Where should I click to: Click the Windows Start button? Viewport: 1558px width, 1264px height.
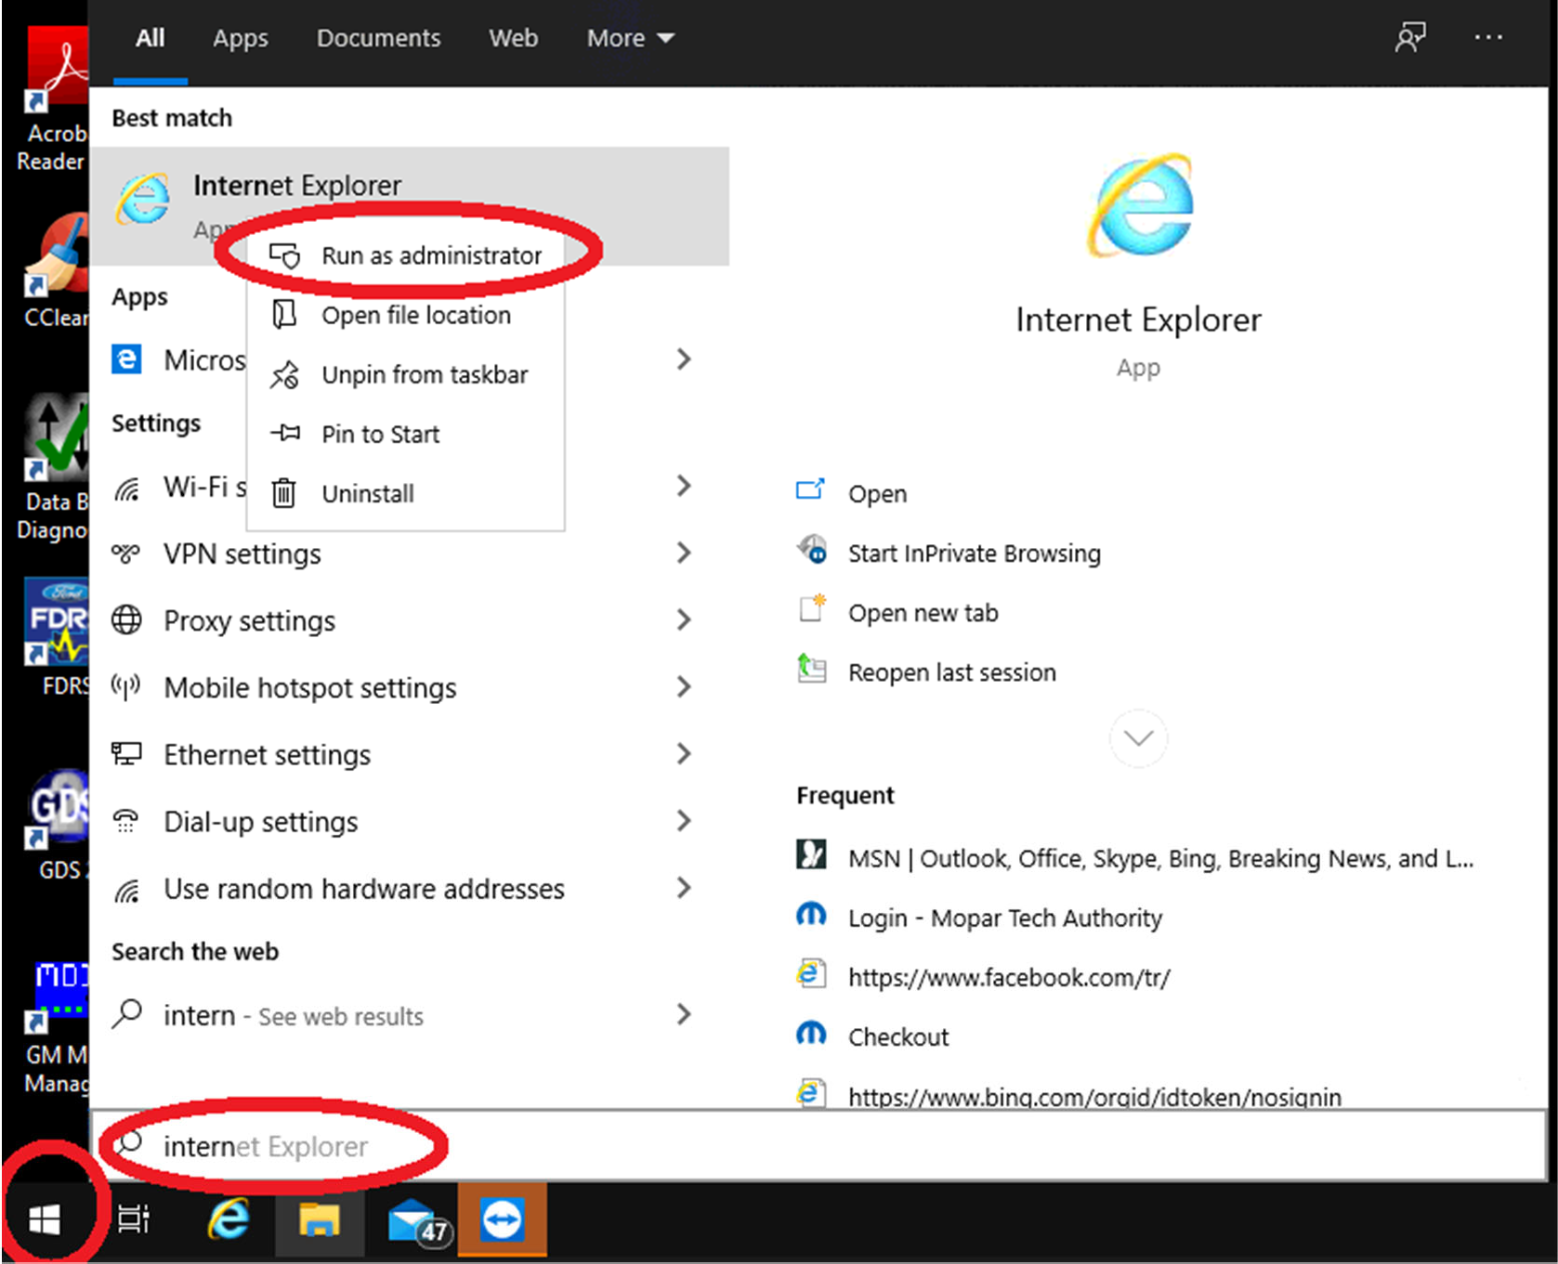[44, 1219]
